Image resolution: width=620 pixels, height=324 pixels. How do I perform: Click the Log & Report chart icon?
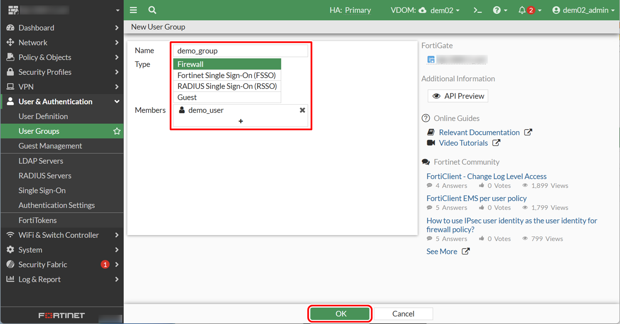(x=10, y=279)
